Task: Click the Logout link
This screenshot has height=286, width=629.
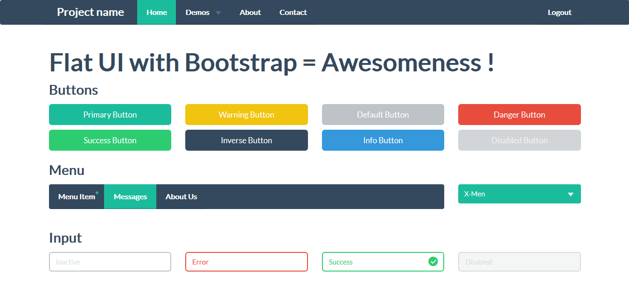Action: tap(559, 13)
